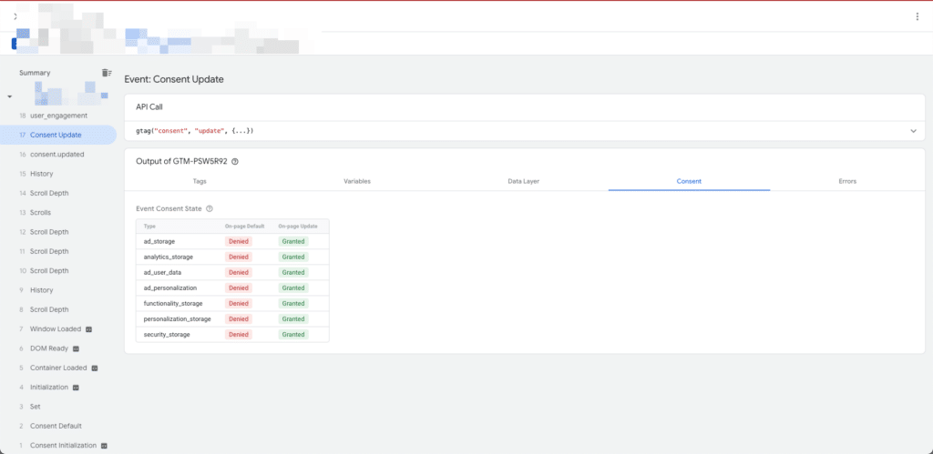
Task: Expand the gtag consent API call chevron
Action: (x=913, y=131)
